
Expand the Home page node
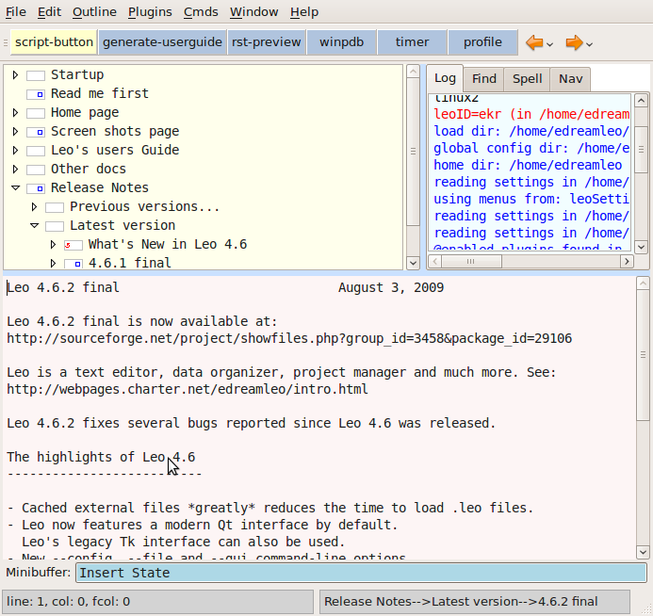click(x=15, y=113)
